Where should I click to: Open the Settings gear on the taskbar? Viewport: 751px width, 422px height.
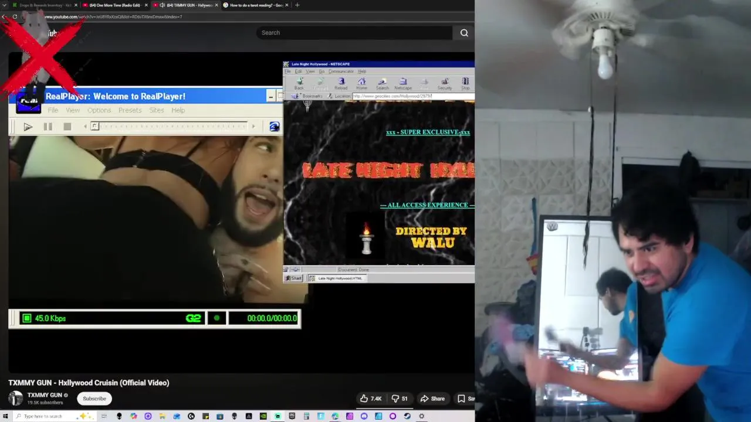[x=421, y=416]
